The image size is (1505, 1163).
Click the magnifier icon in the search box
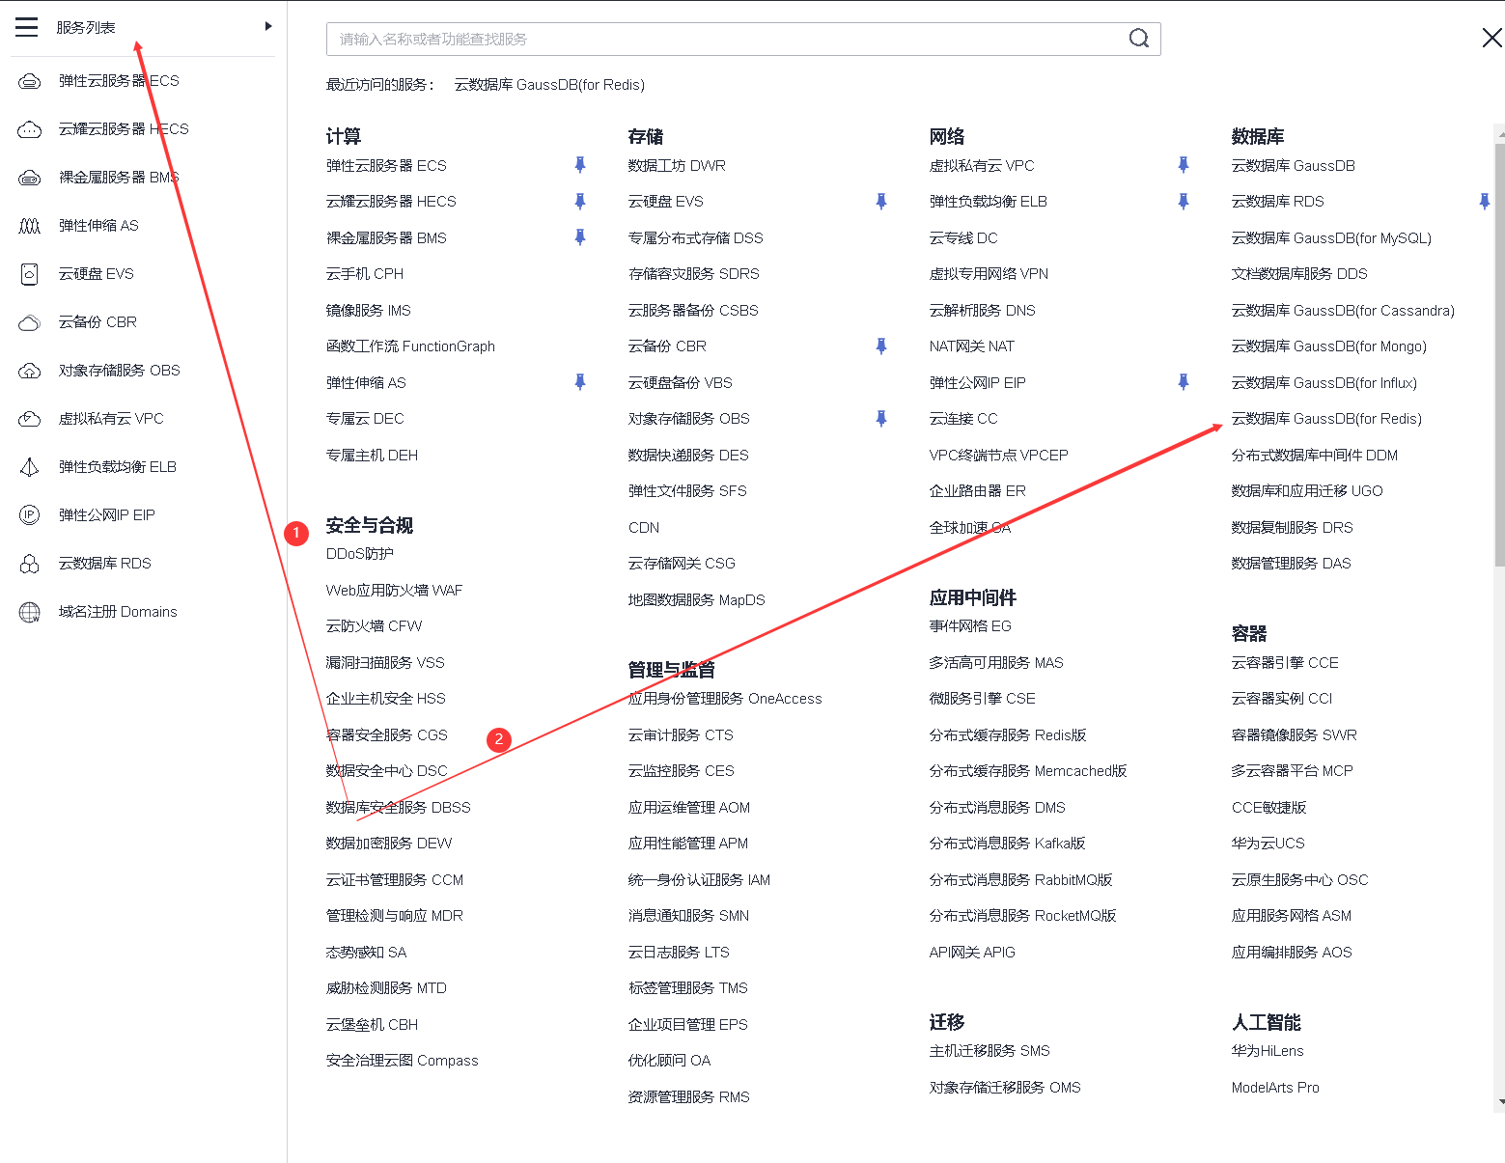point(1139,39)
